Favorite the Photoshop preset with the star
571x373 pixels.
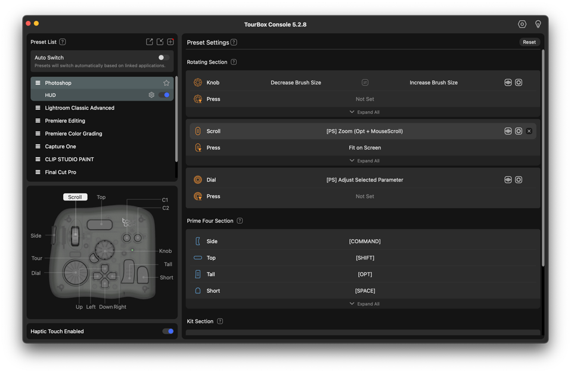(x=166, y=83)
